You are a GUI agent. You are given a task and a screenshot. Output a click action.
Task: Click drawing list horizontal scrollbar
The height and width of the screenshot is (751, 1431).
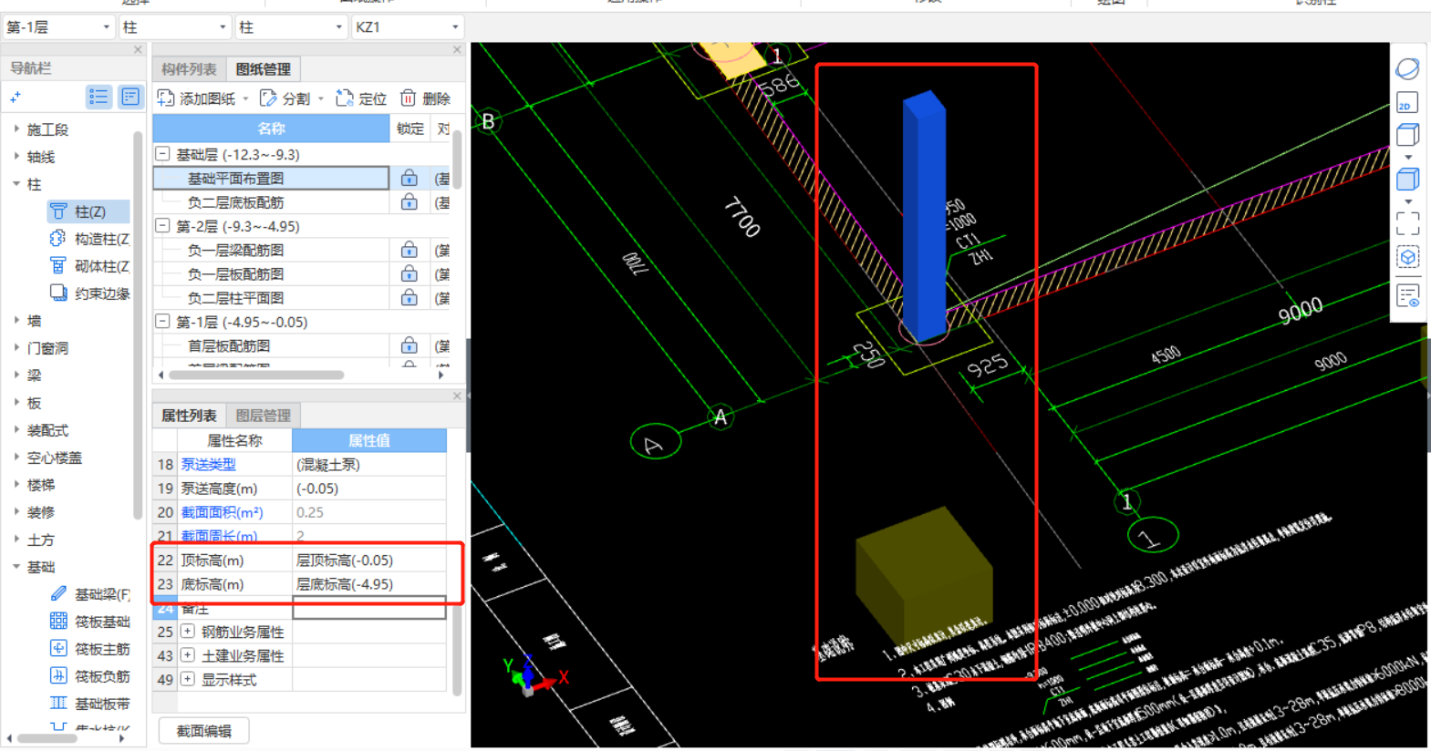[255, 375]
